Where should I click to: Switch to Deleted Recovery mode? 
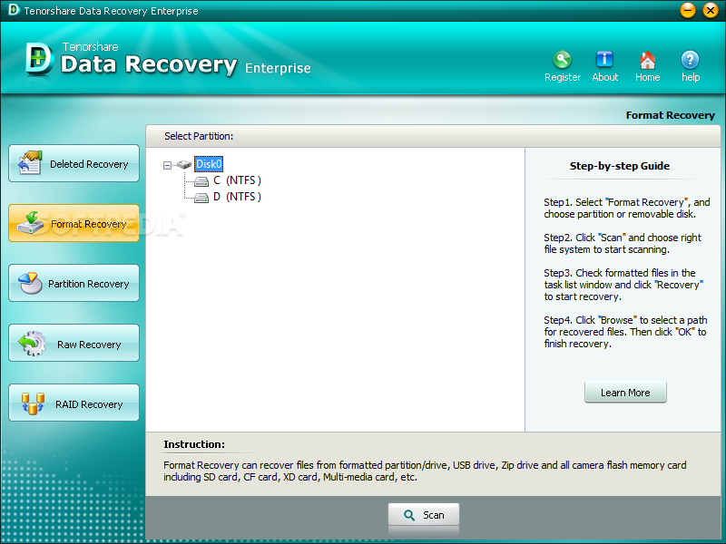tap(74, 163)
